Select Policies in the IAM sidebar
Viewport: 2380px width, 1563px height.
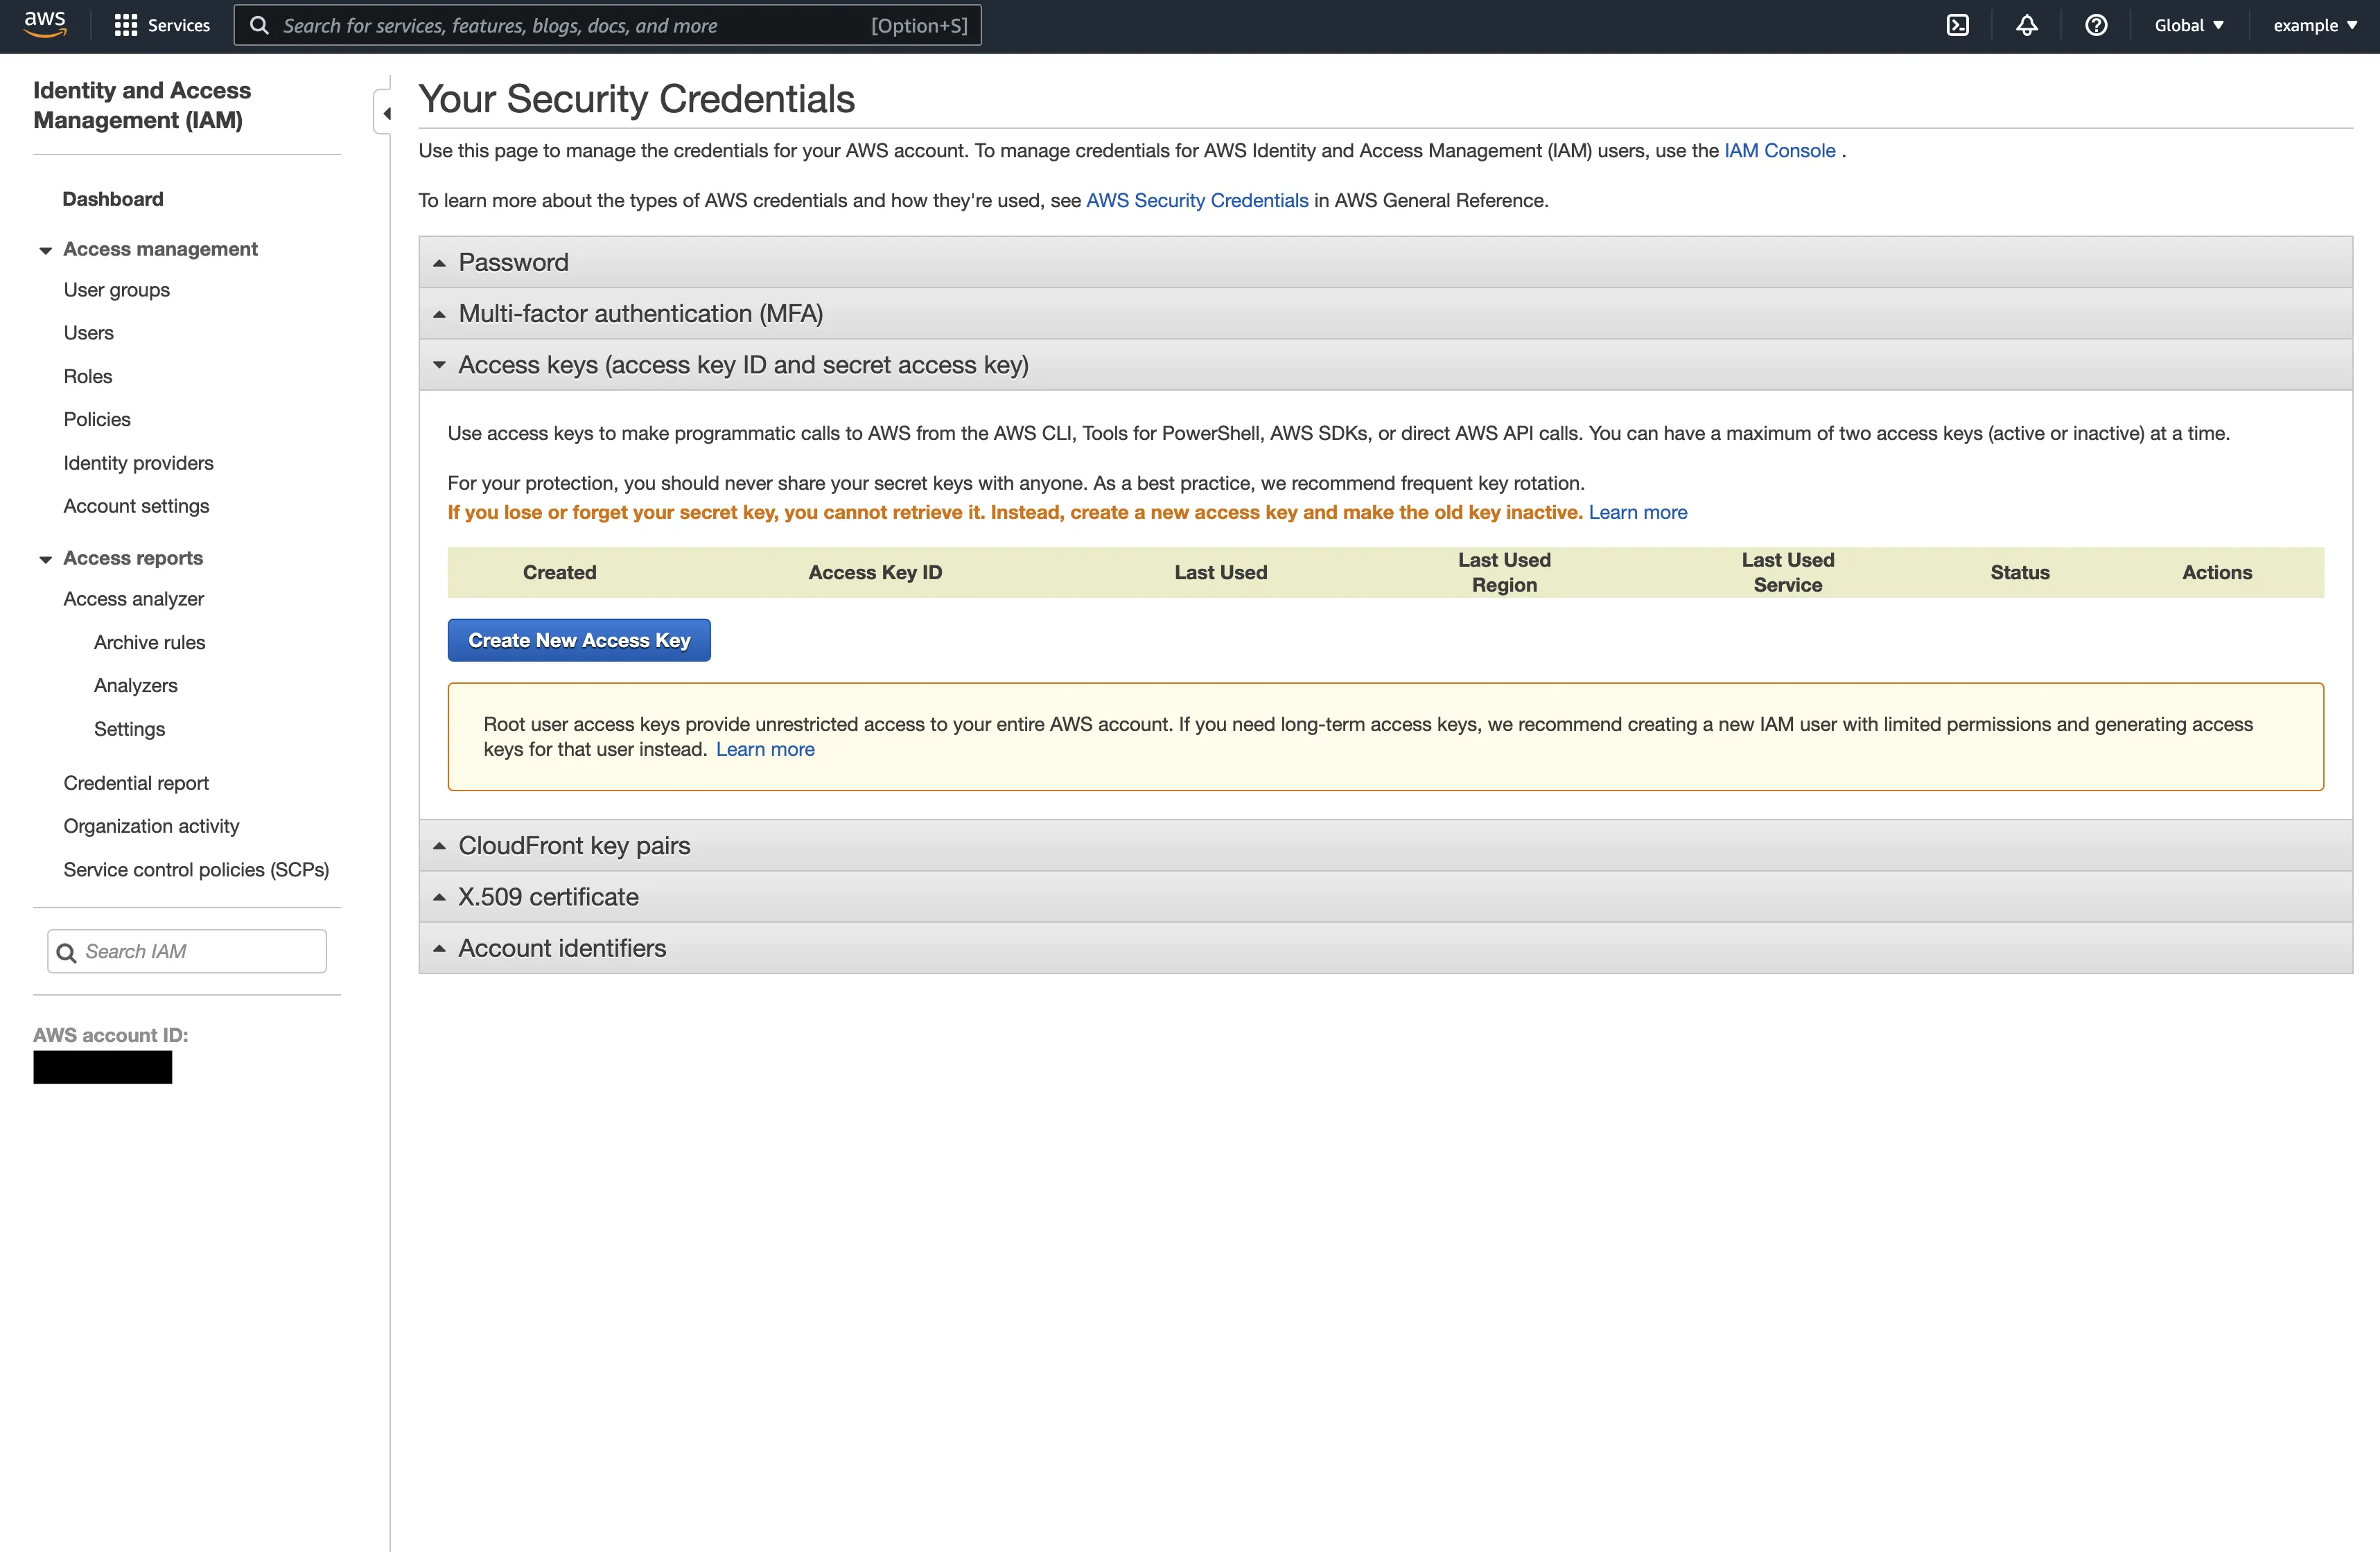97,420
